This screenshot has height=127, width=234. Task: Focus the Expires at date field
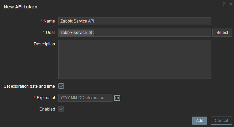(x=86, y=98)
